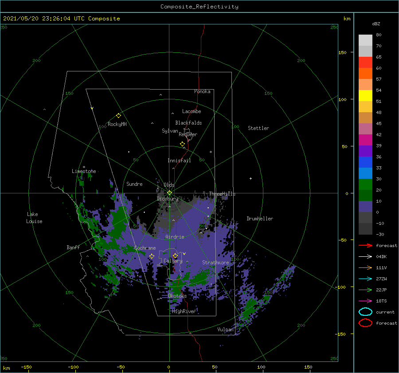Select the mauve 45–42 dBZ swatch
The image size is (399, 373).
click(x=365, y=129)
